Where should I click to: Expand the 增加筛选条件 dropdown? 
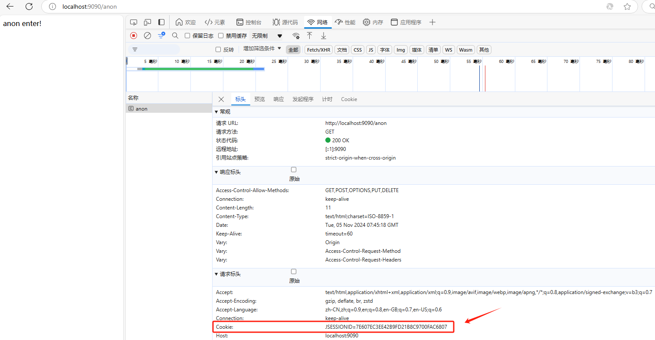coord(262,49)
